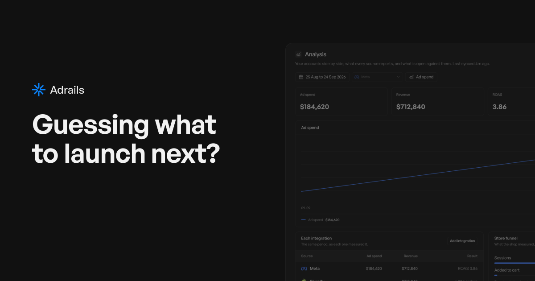The width and height of the screenshot is (535, 281).
Task: Click the Result column header
Action: [472, 256]
